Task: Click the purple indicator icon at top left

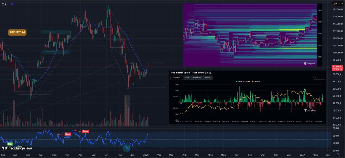Action: point(12,4)
